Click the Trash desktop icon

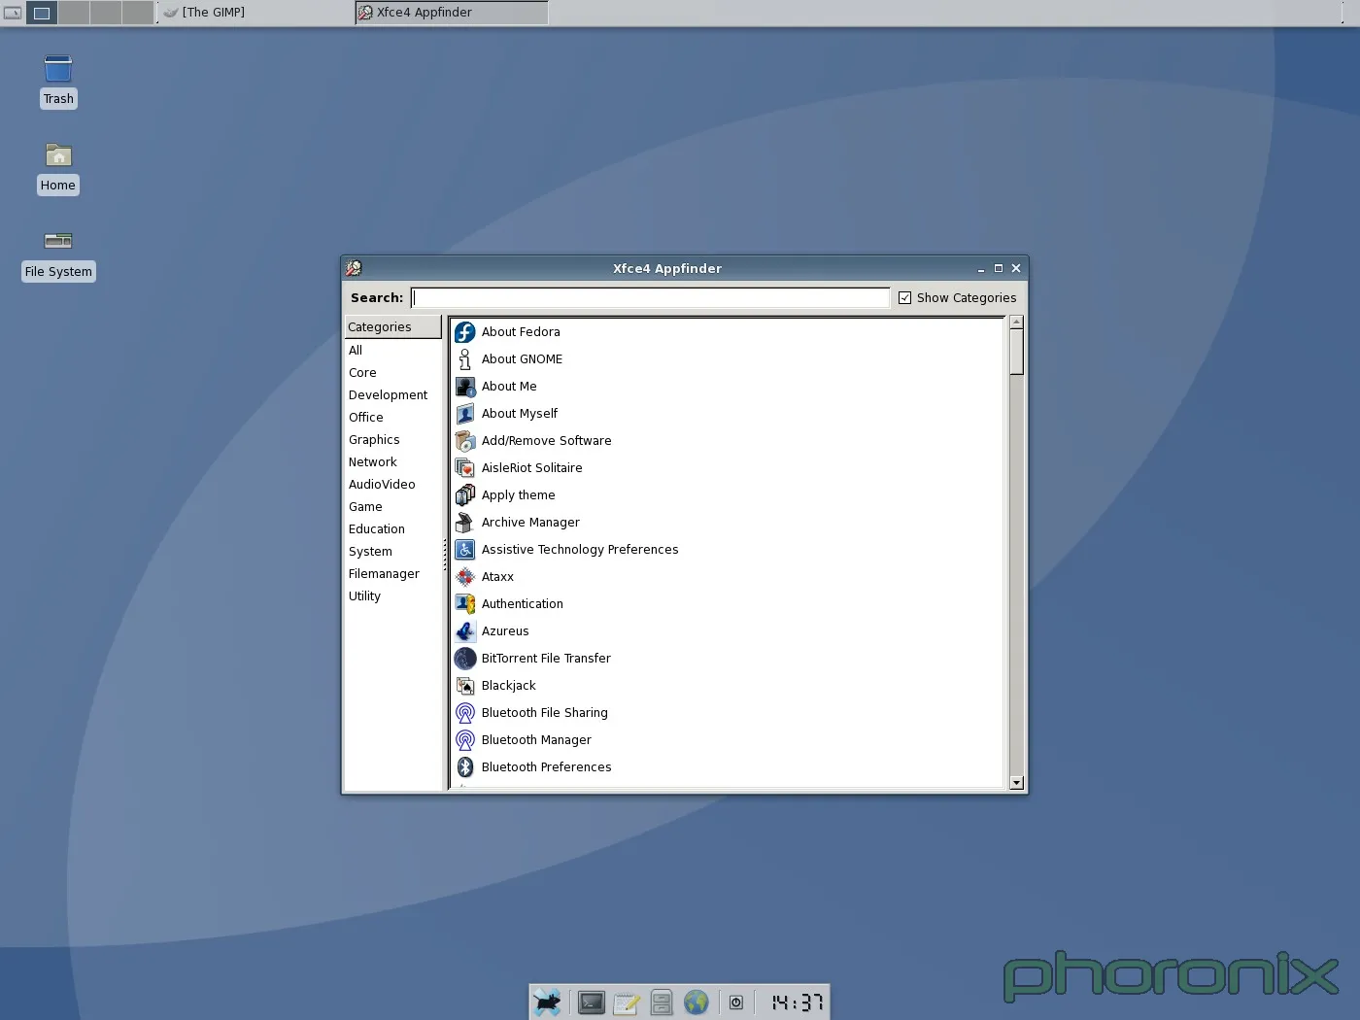(x=58, y=70)
